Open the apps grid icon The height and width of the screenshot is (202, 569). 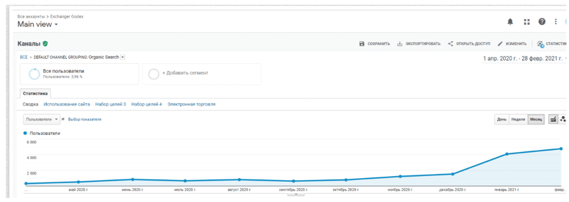527,22
